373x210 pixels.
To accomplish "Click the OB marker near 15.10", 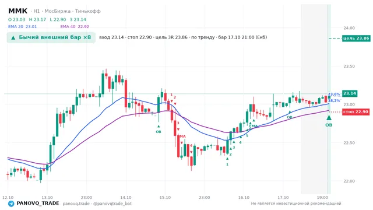I will (159, 132).
